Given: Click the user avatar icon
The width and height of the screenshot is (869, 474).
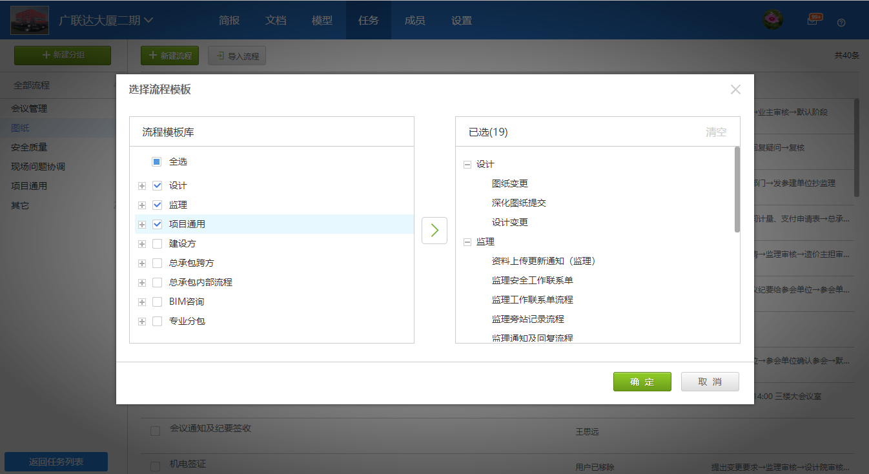Looking at the screenshot, I should coord(772,20).
